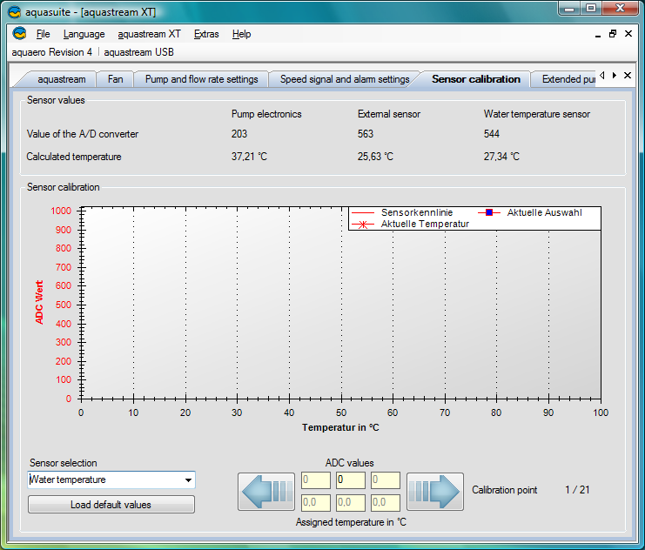The height and width of the screenshot is (550, 645).
Task: Click the Pump electronics value 203
Action: click(239, 134)
